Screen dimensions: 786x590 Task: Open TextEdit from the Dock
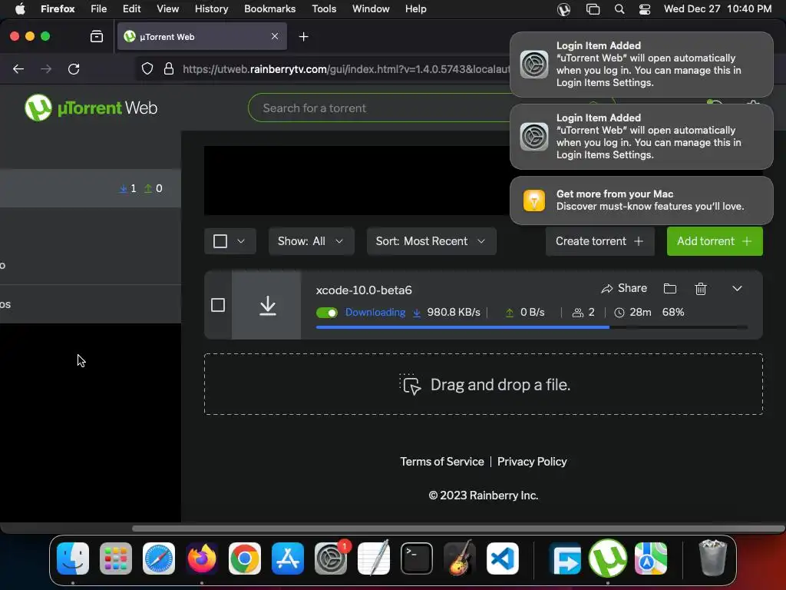point(374,559)
